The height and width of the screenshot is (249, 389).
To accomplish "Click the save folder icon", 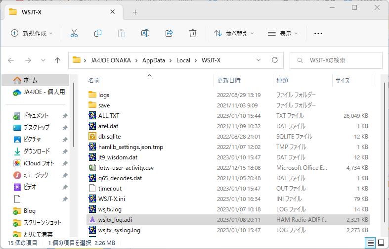I will click(92, 105).
